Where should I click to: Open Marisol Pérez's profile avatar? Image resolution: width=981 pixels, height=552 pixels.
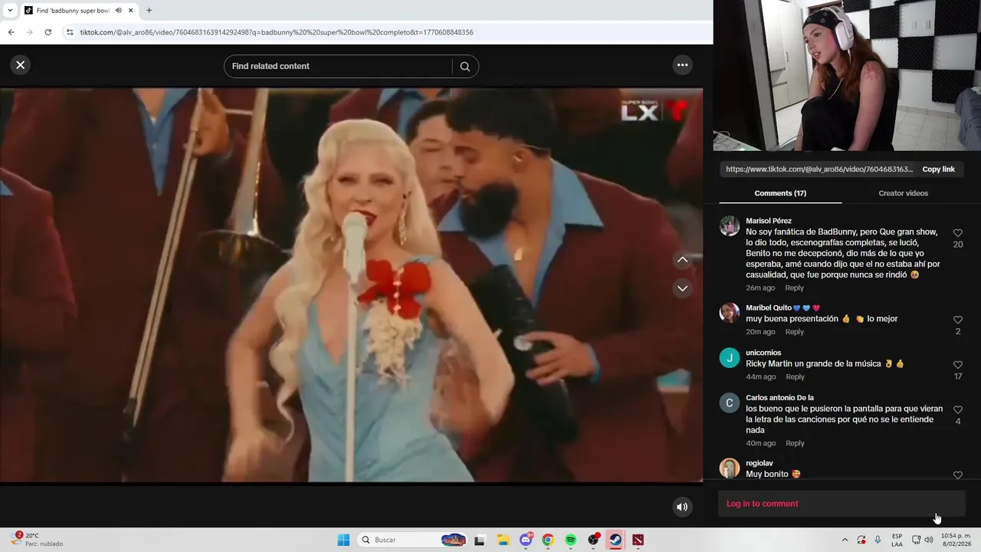click(730, 225)
